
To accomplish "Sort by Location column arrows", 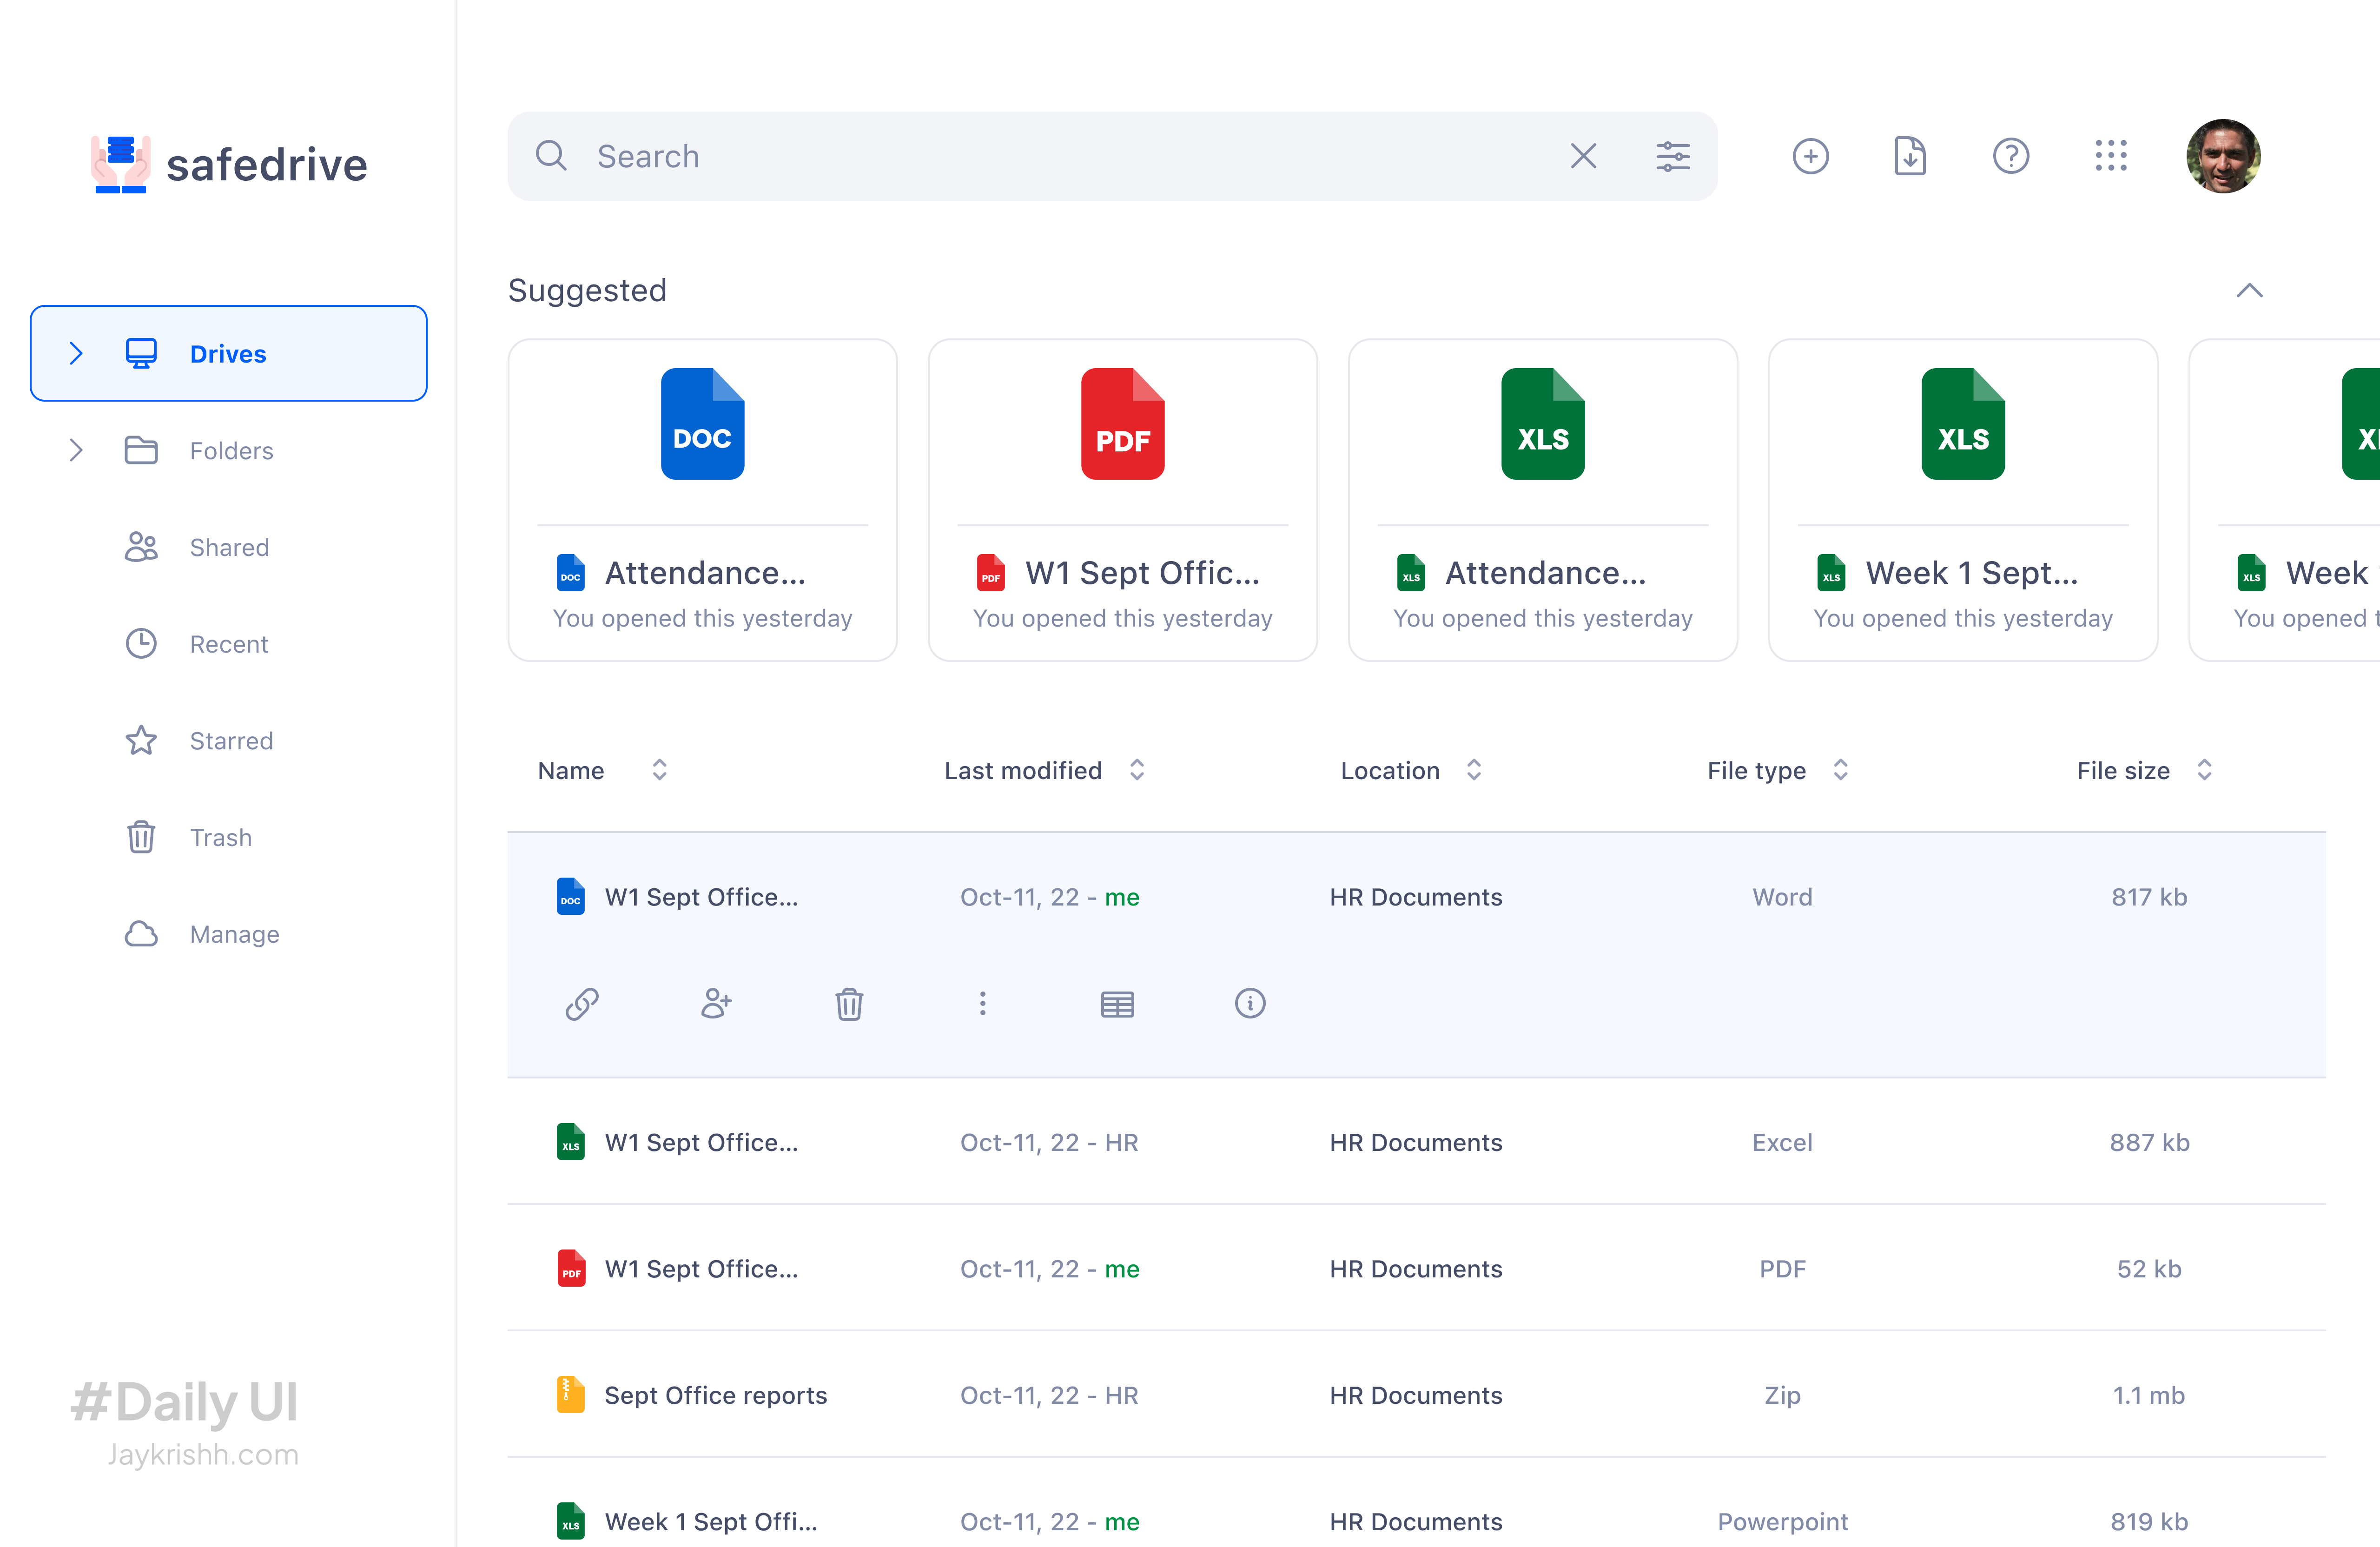I will click(1474, 770).
